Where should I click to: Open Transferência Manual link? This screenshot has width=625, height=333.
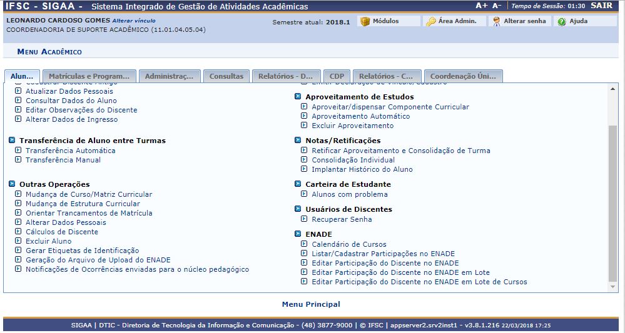click(x=63, y=160)
